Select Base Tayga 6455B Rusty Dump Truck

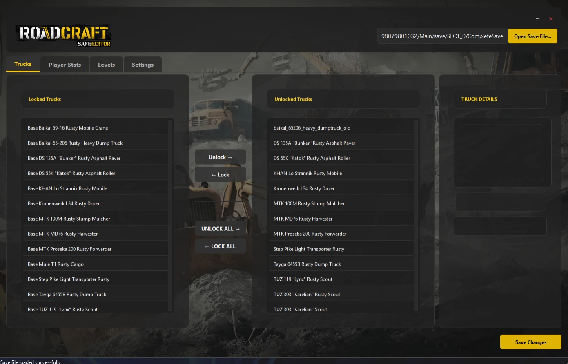click(x=95, y=294)
